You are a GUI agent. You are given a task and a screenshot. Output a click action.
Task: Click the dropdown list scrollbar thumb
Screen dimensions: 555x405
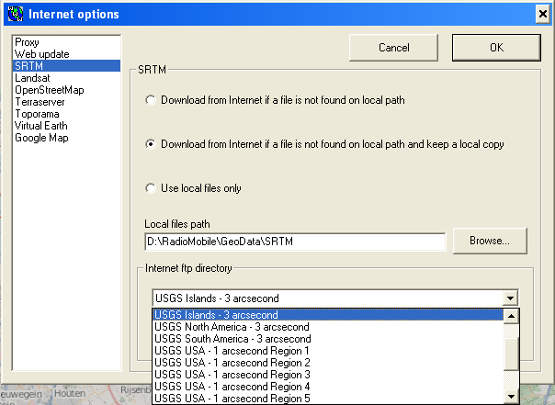pyautogui.click(x=511, y=354)
